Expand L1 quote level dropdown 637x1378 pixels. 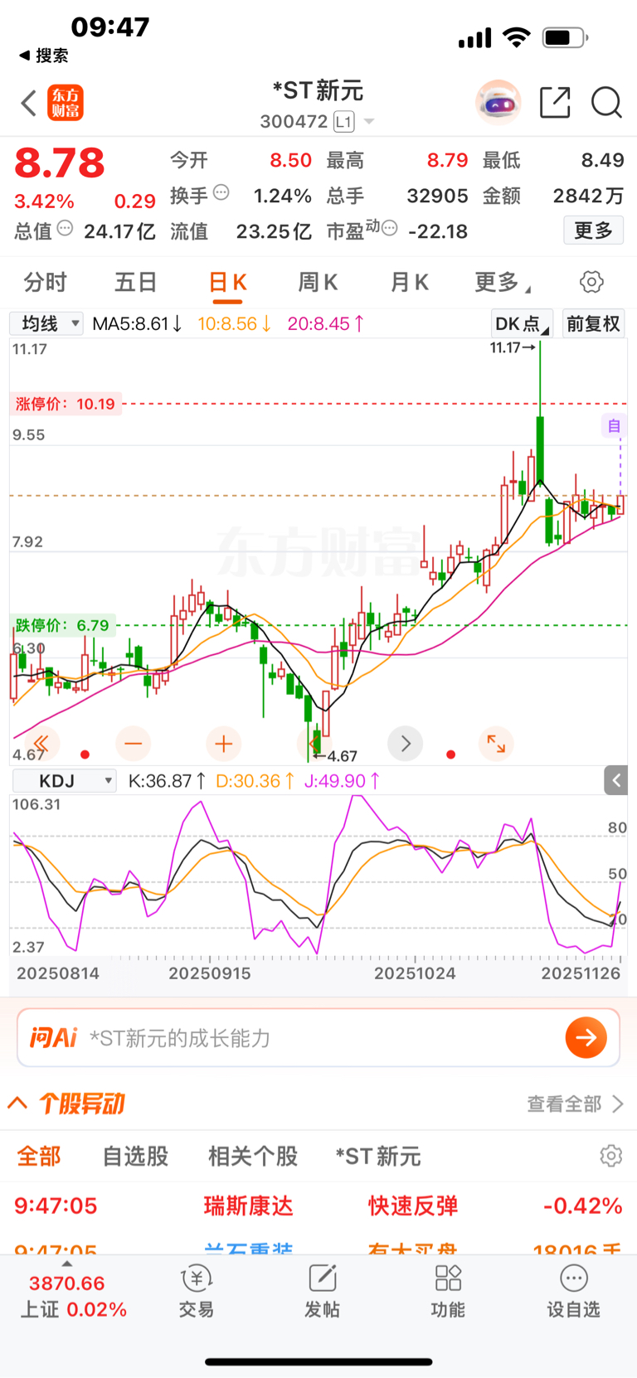(354, 122)
